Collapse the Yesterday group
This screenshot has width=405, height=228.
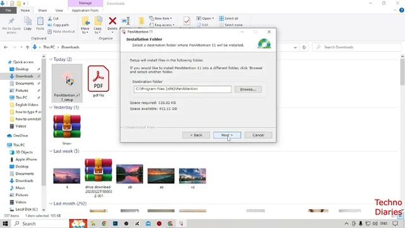[51, 107]
